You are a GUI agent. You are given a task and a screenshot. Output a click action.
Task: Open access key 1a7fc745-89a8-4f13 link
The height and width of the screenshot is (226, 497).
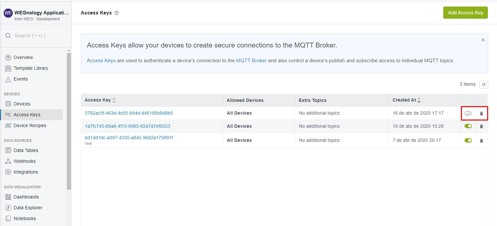[x=127, y=126]
